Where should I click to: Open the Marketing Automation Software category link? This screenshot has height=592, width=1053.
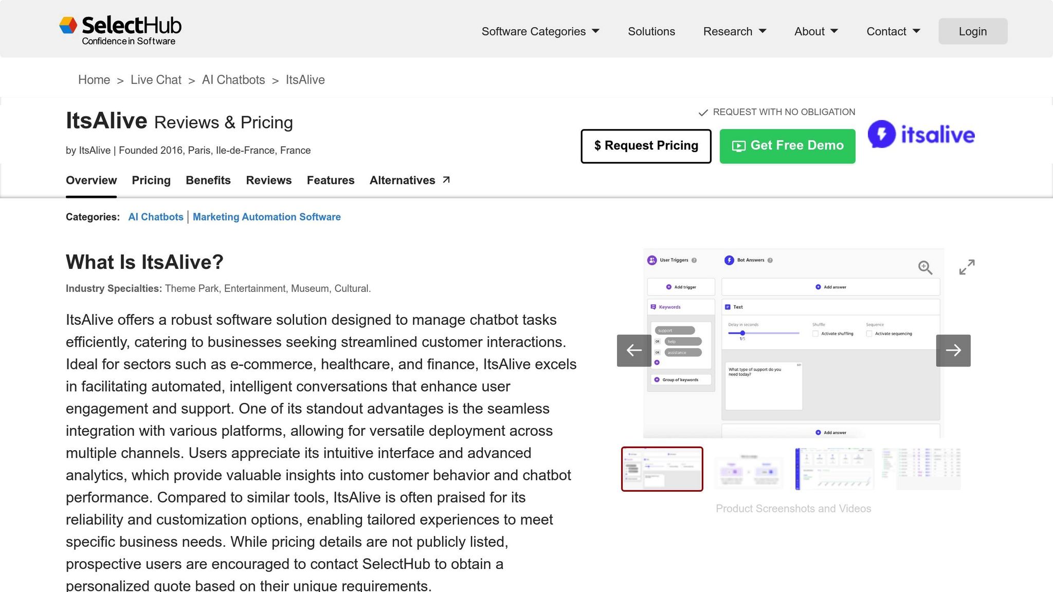pos(266,217)
